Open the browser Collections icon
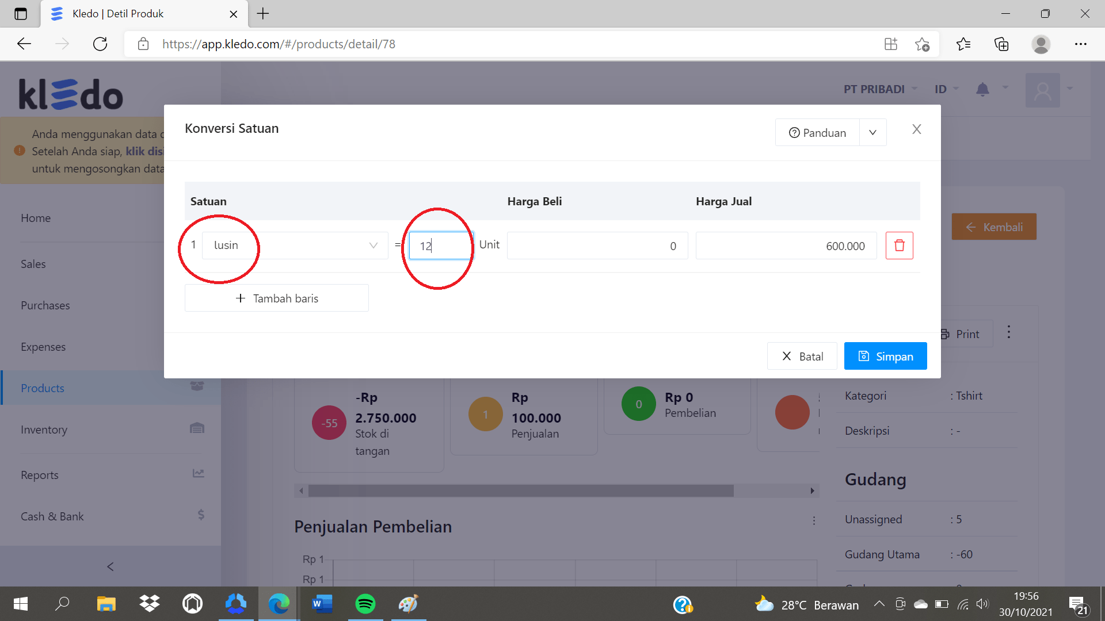The width and height of the screenshot is (1105, 621). (1001, 44)
